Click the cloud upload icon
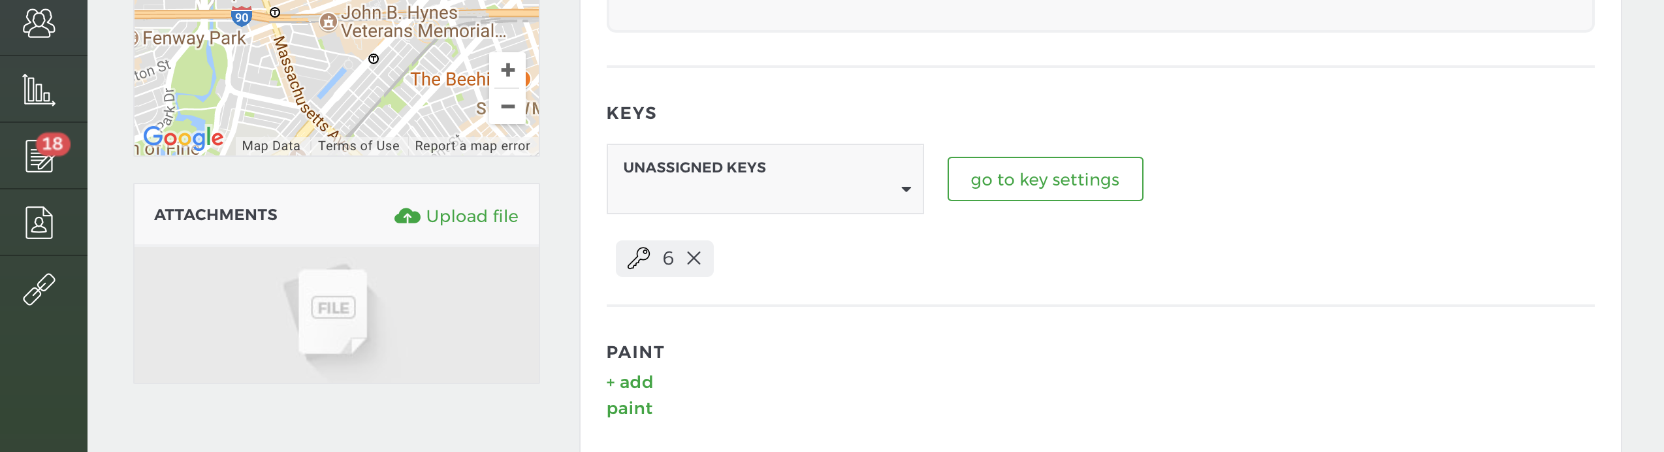The width and height of the screenshot is (1664, 452). pyautogui.click(x=407, y=216)
